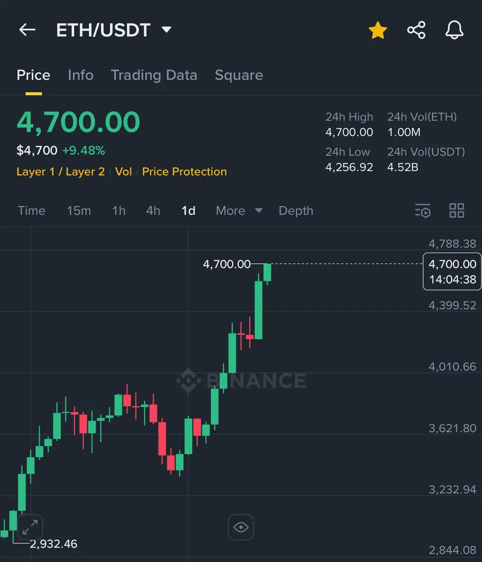Viewport: 482px width, 562px height.
Task: Select the 15m interval
Action: (x=79, y=211)
